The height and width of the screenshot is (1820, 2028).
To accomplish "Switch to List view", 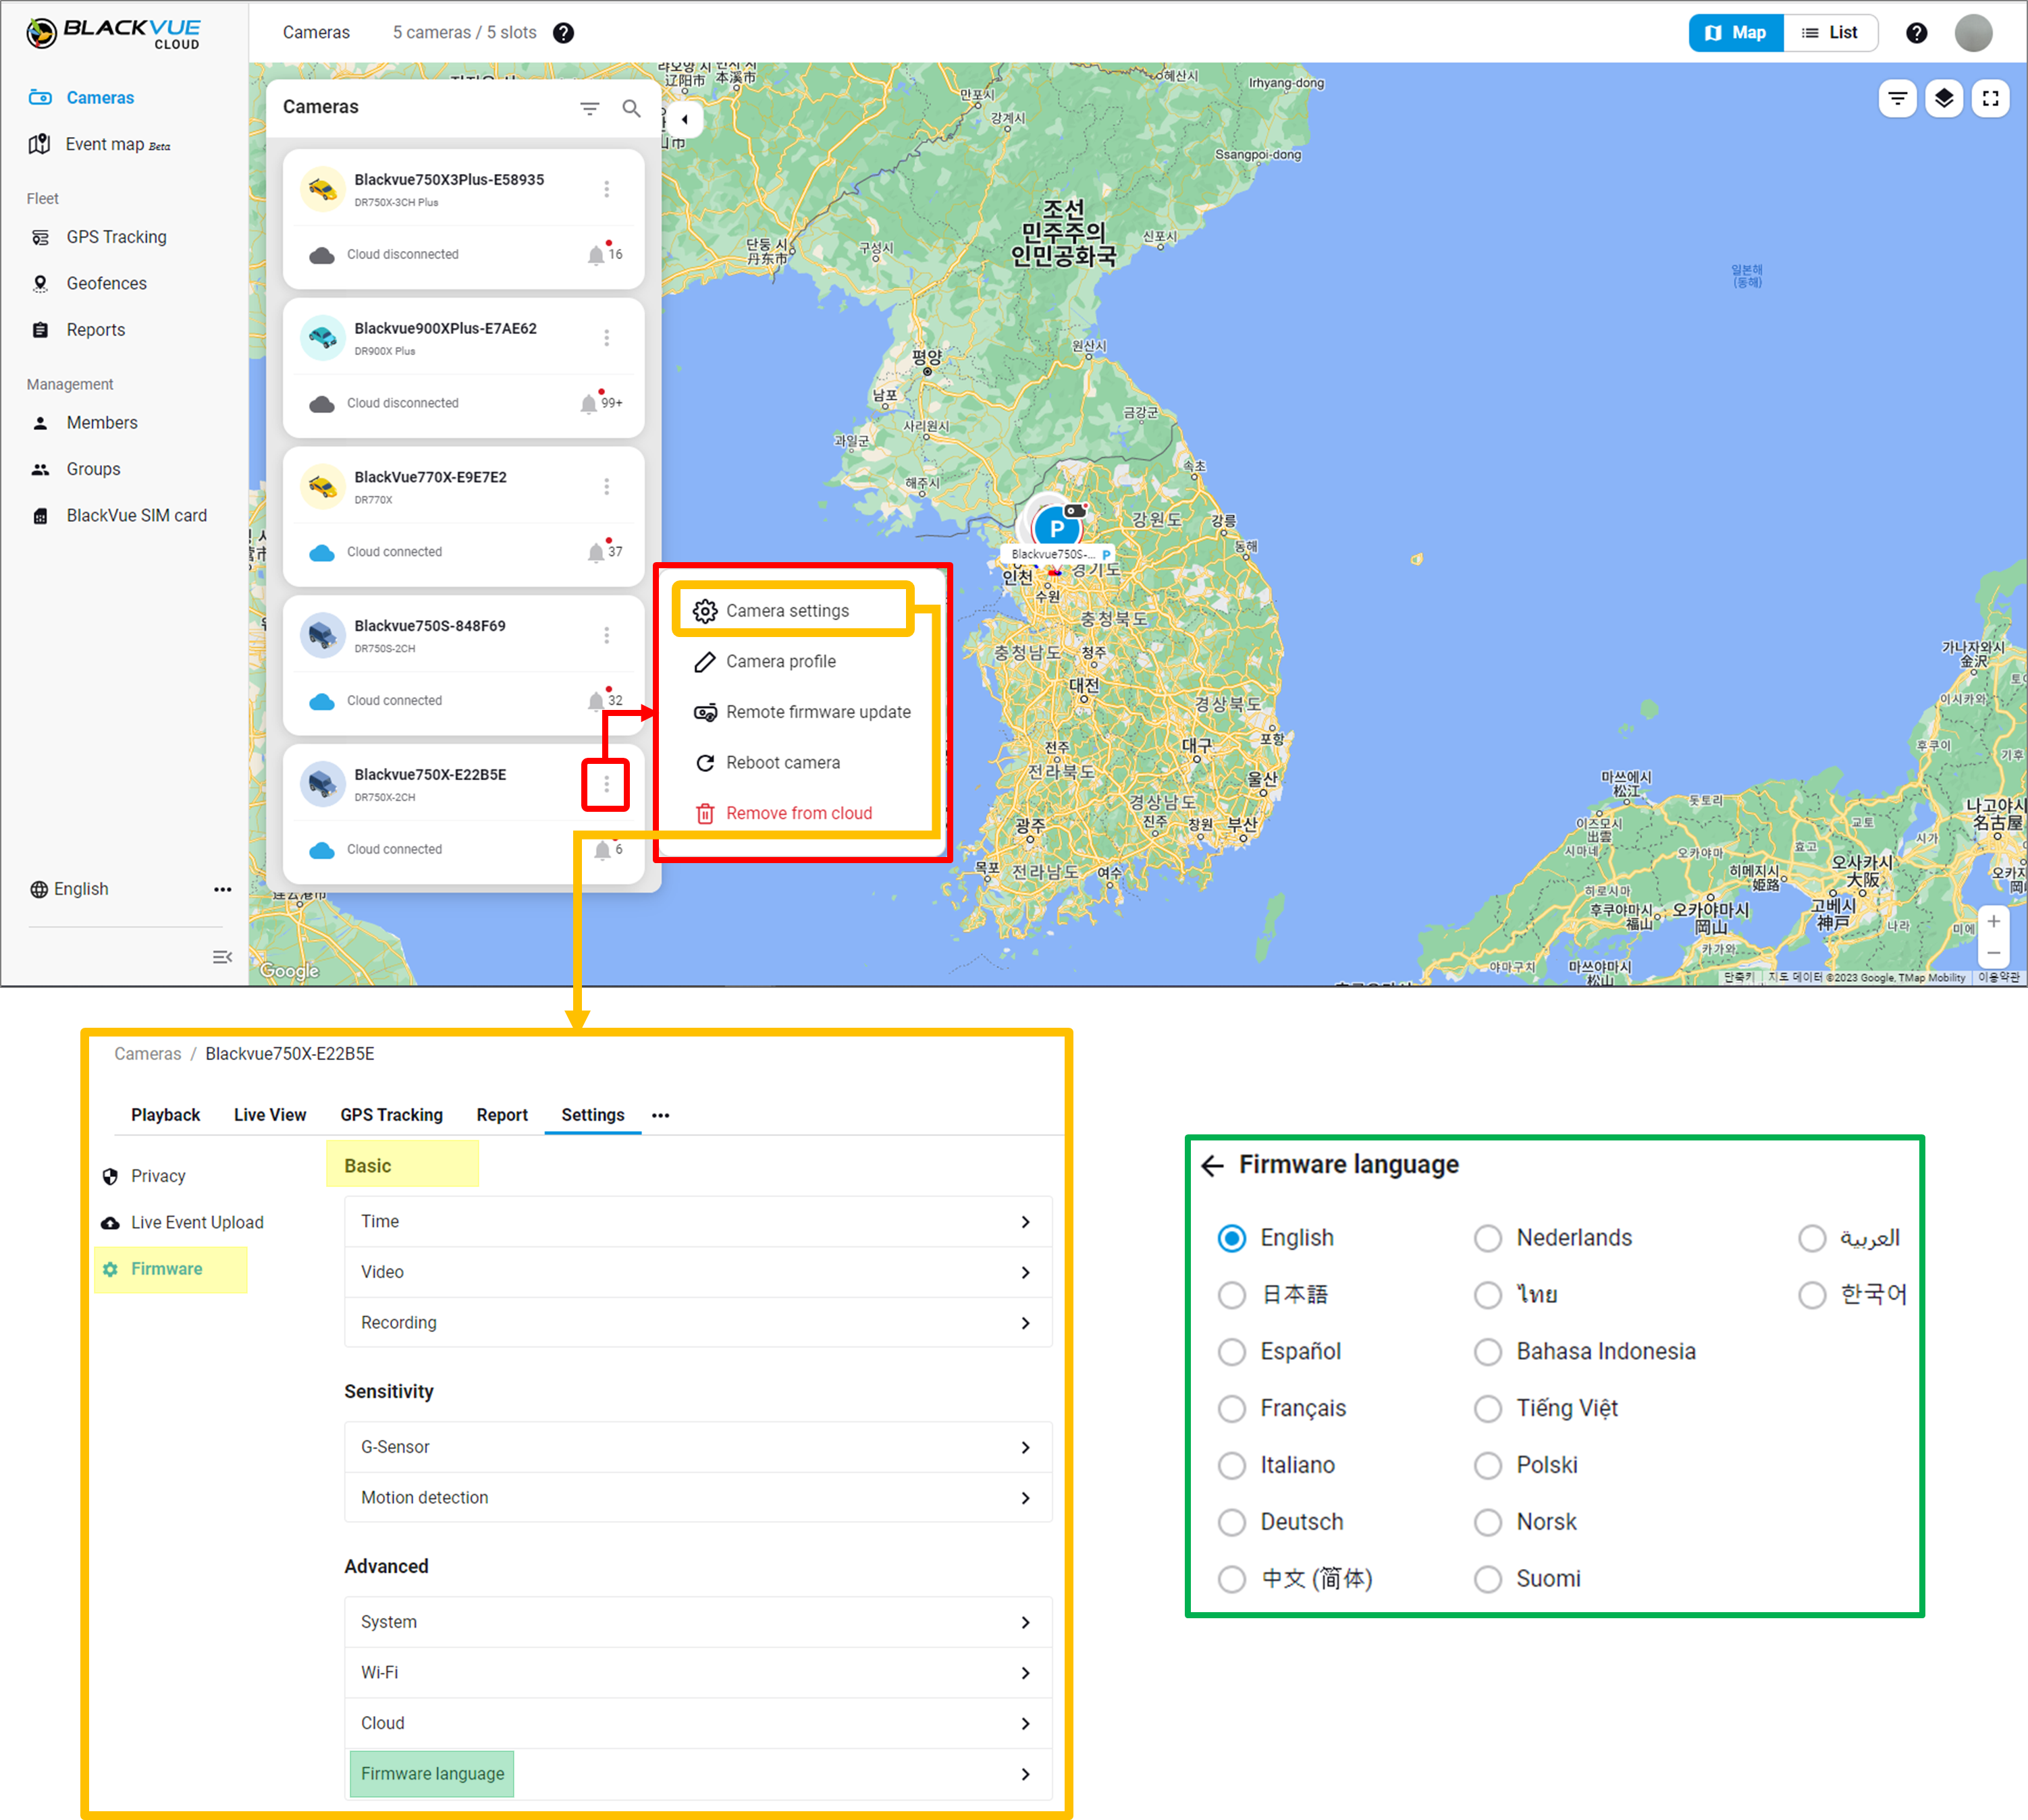I will [1830, 33].
